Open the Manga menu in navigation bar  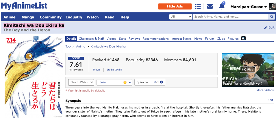click(28, 17)
